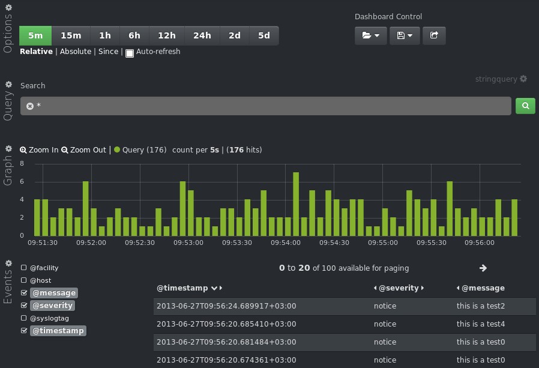Select the 15m time range
The width and height of the screenshot is (539, 368).
[71, 35]
